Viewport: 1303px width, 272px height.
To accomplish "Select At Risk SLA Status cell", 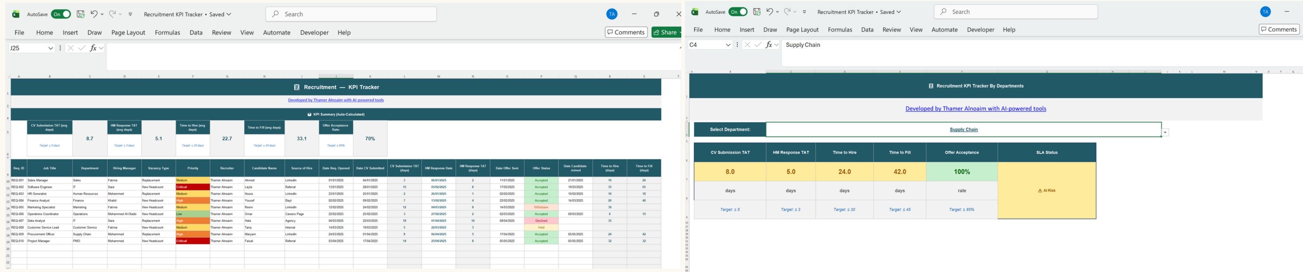I will 1047,190.
